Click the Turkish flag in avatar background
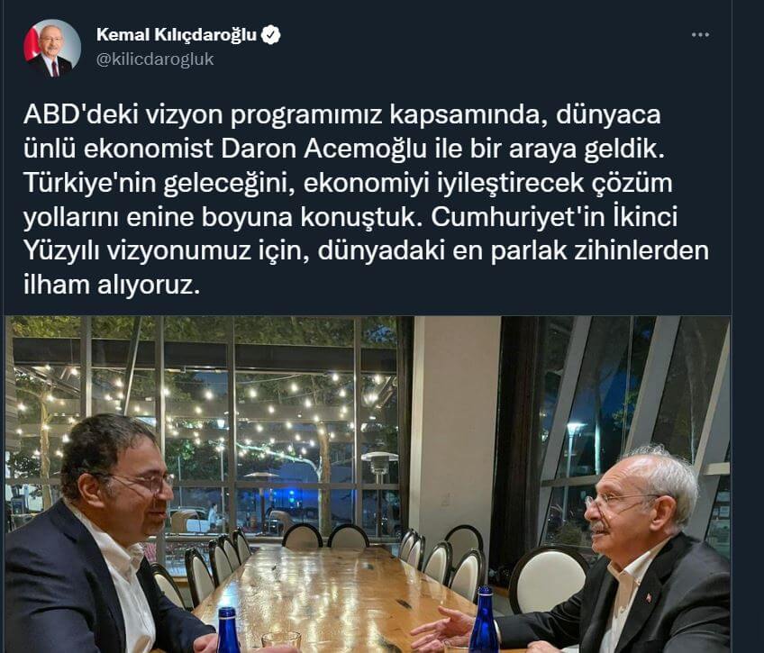This screenshot has width=764, height=653. tap(32, 44)
